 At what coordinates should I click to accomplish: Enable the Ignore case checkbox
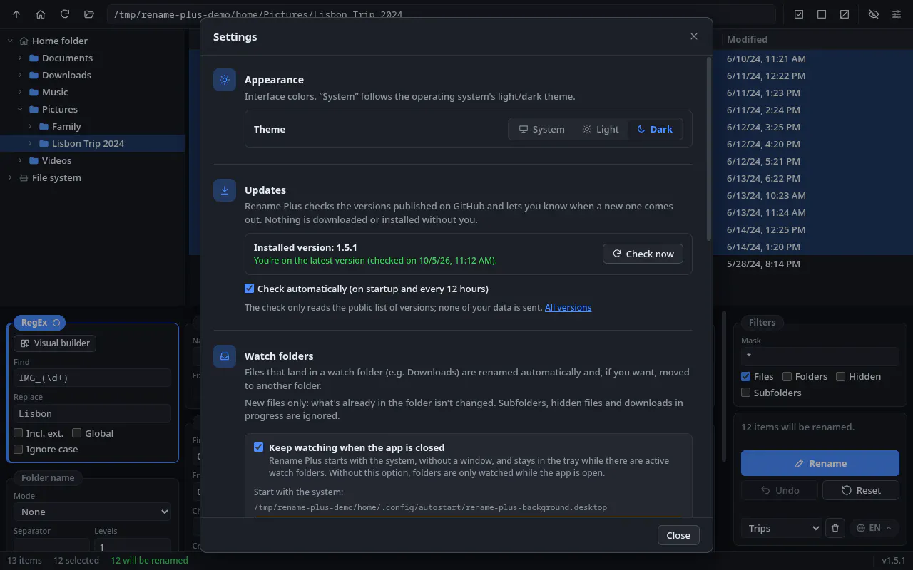19,449
